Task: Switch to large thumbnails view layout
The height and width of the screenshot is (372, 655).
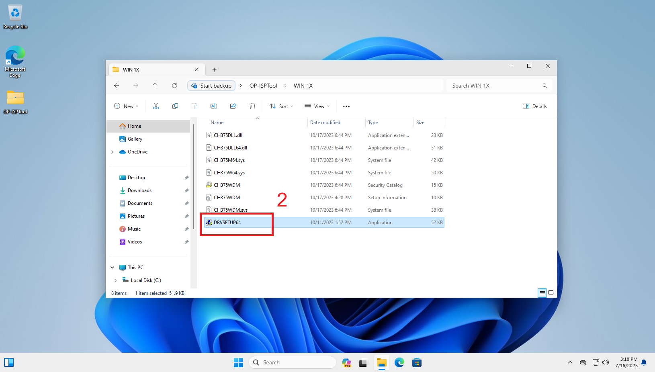Action: pyautogui.click(x=551, y=293)
